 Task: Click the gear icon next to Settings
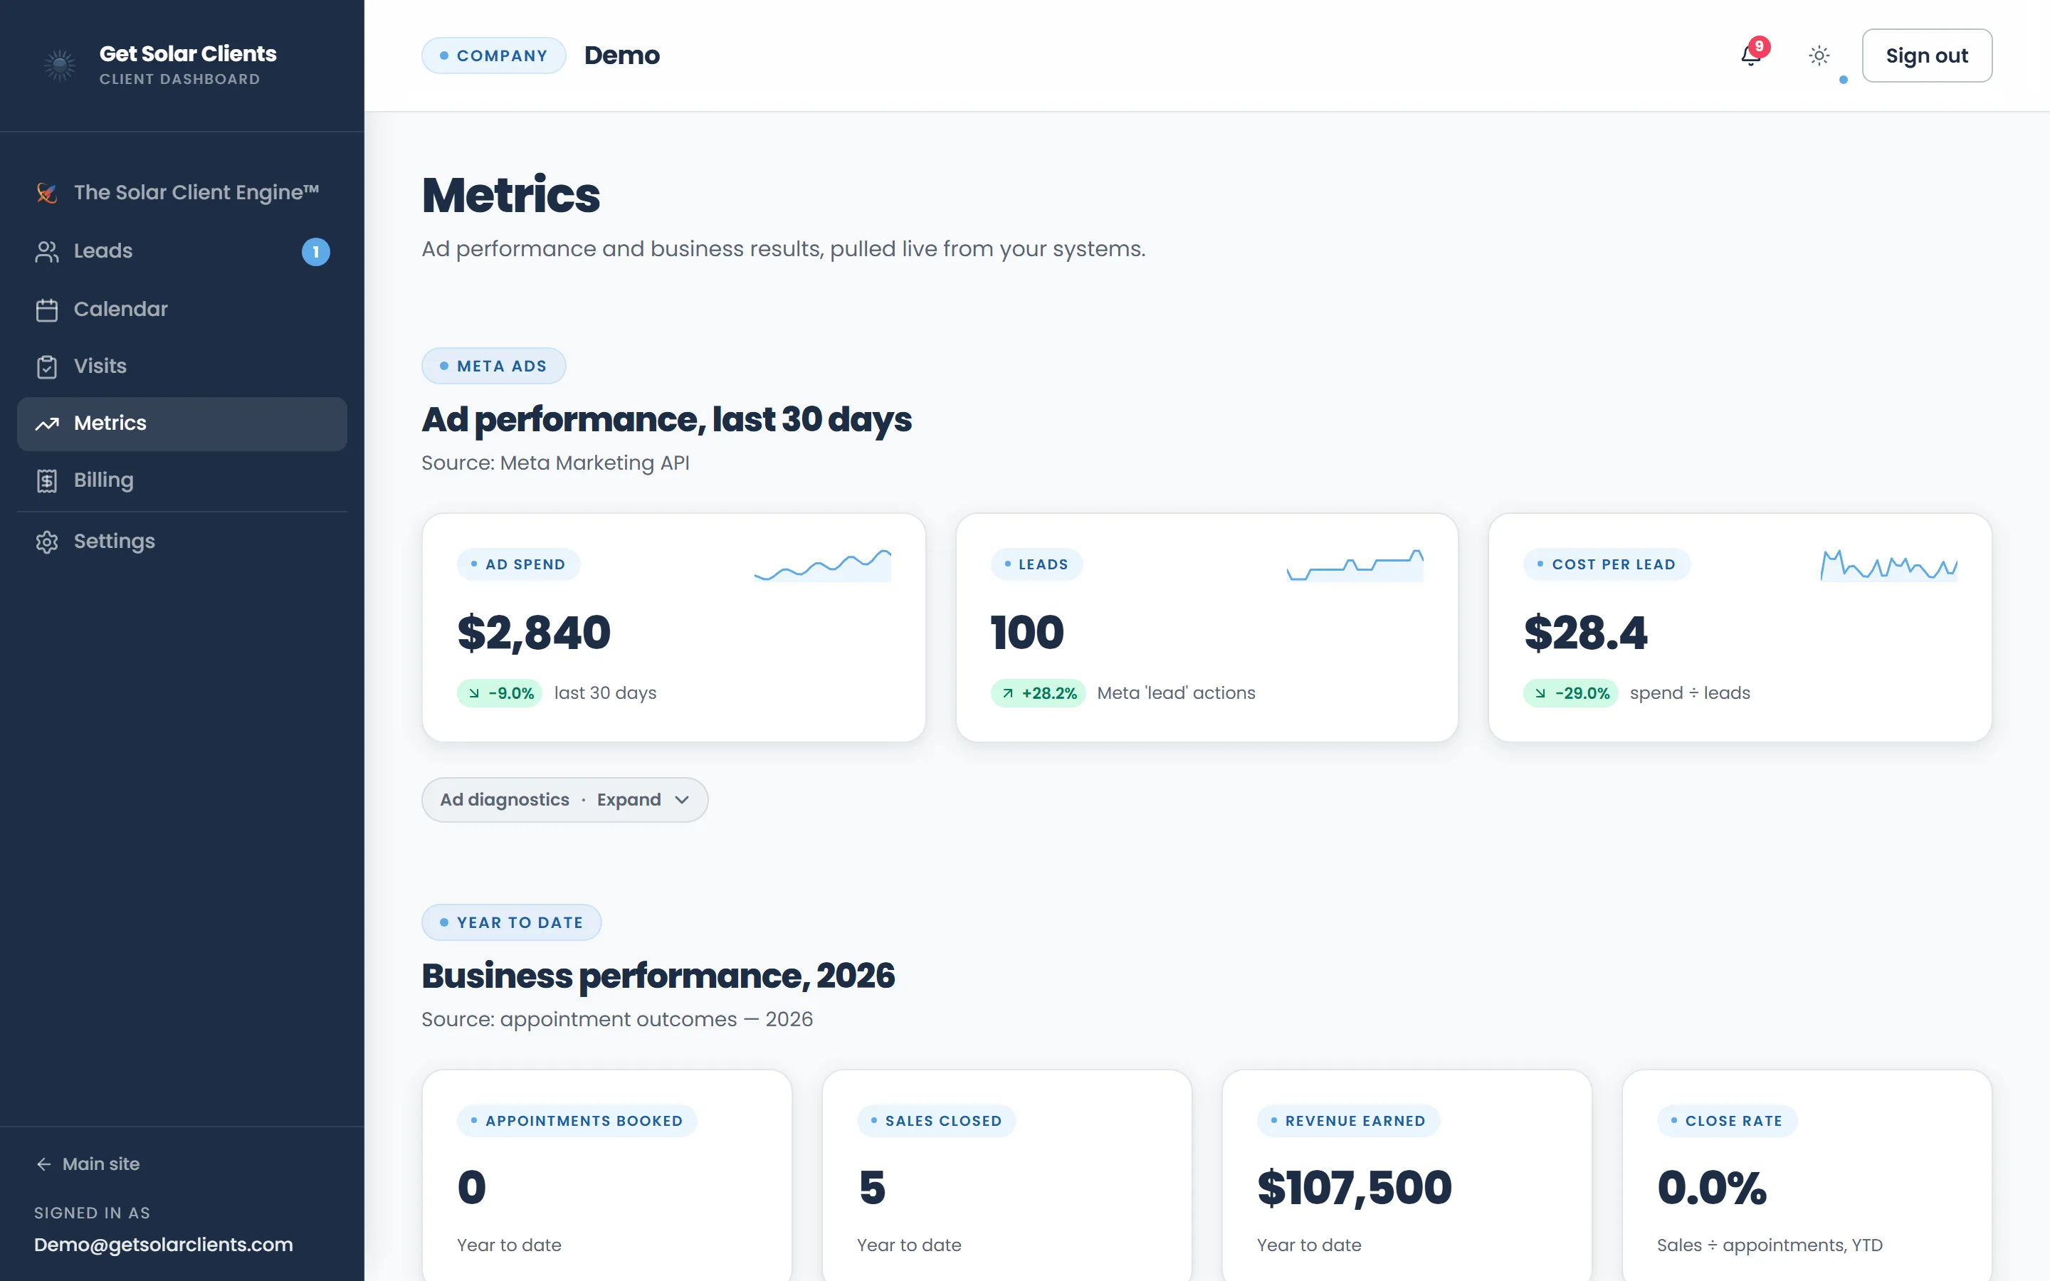(46, 542)
